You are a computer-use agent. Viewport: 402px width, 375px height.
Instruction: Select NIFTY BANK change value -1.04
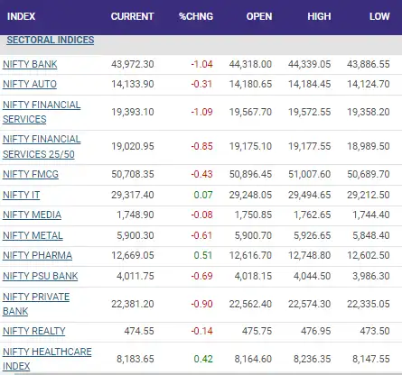(x=201, y=64)
